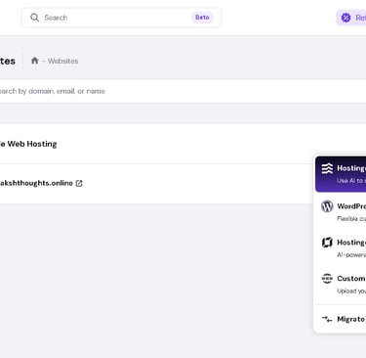366x358 pixels.
Task: Select the Web Hosting plan heading
Action: click(x=28, y=144)
